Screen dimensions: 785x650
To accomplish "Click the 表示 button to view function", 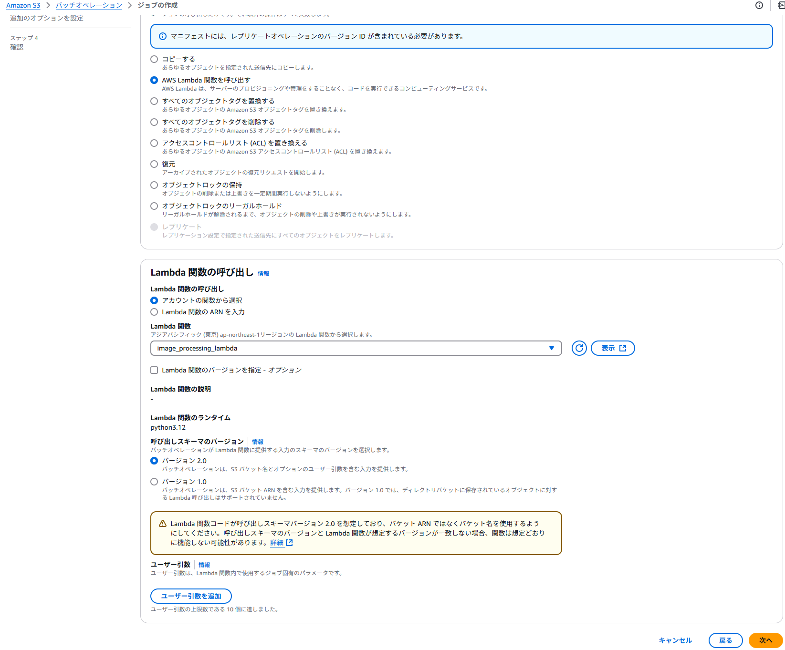I will click(613, 348).
